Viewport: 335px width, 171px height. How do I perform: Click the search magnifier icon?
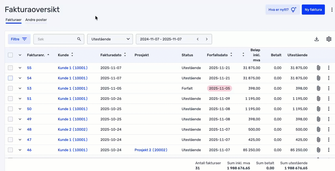coord(79,39)
